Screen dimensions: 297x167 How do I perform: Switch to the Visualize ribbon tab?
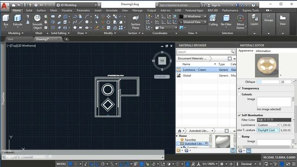point(67,10)
